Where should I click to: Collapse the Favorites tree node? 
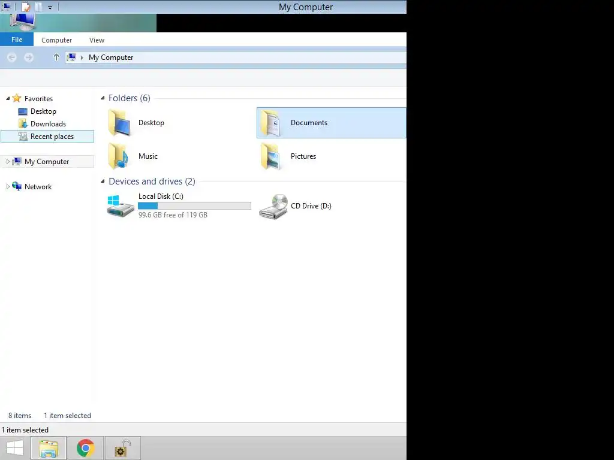8,99
